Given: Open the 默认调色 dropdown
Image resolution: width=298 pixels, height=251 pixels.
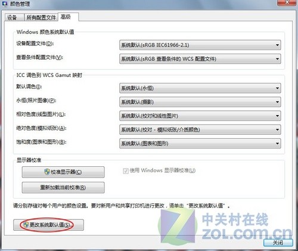Looking at the screenshot, I should 200,88.
